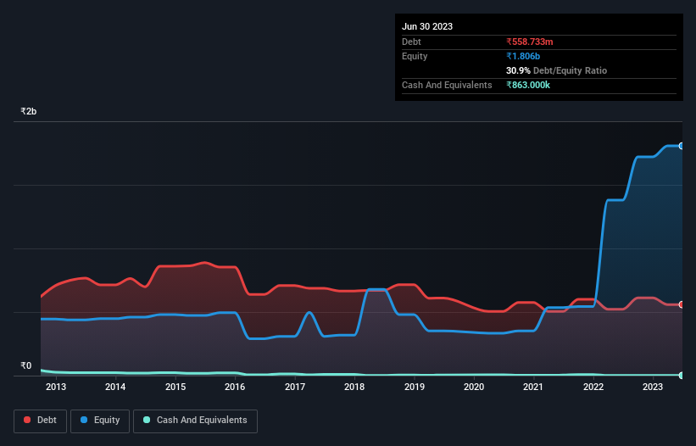Click the 30.9% Debt/Equity Ratio text
The height and width of the screenshot is (446, 696).
point(556,70)
